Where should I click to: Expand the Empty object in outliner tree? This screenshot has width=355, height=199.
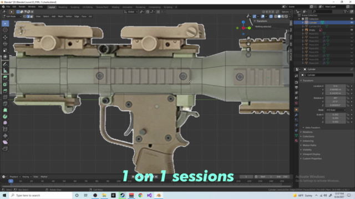click(x=303, y=30)
